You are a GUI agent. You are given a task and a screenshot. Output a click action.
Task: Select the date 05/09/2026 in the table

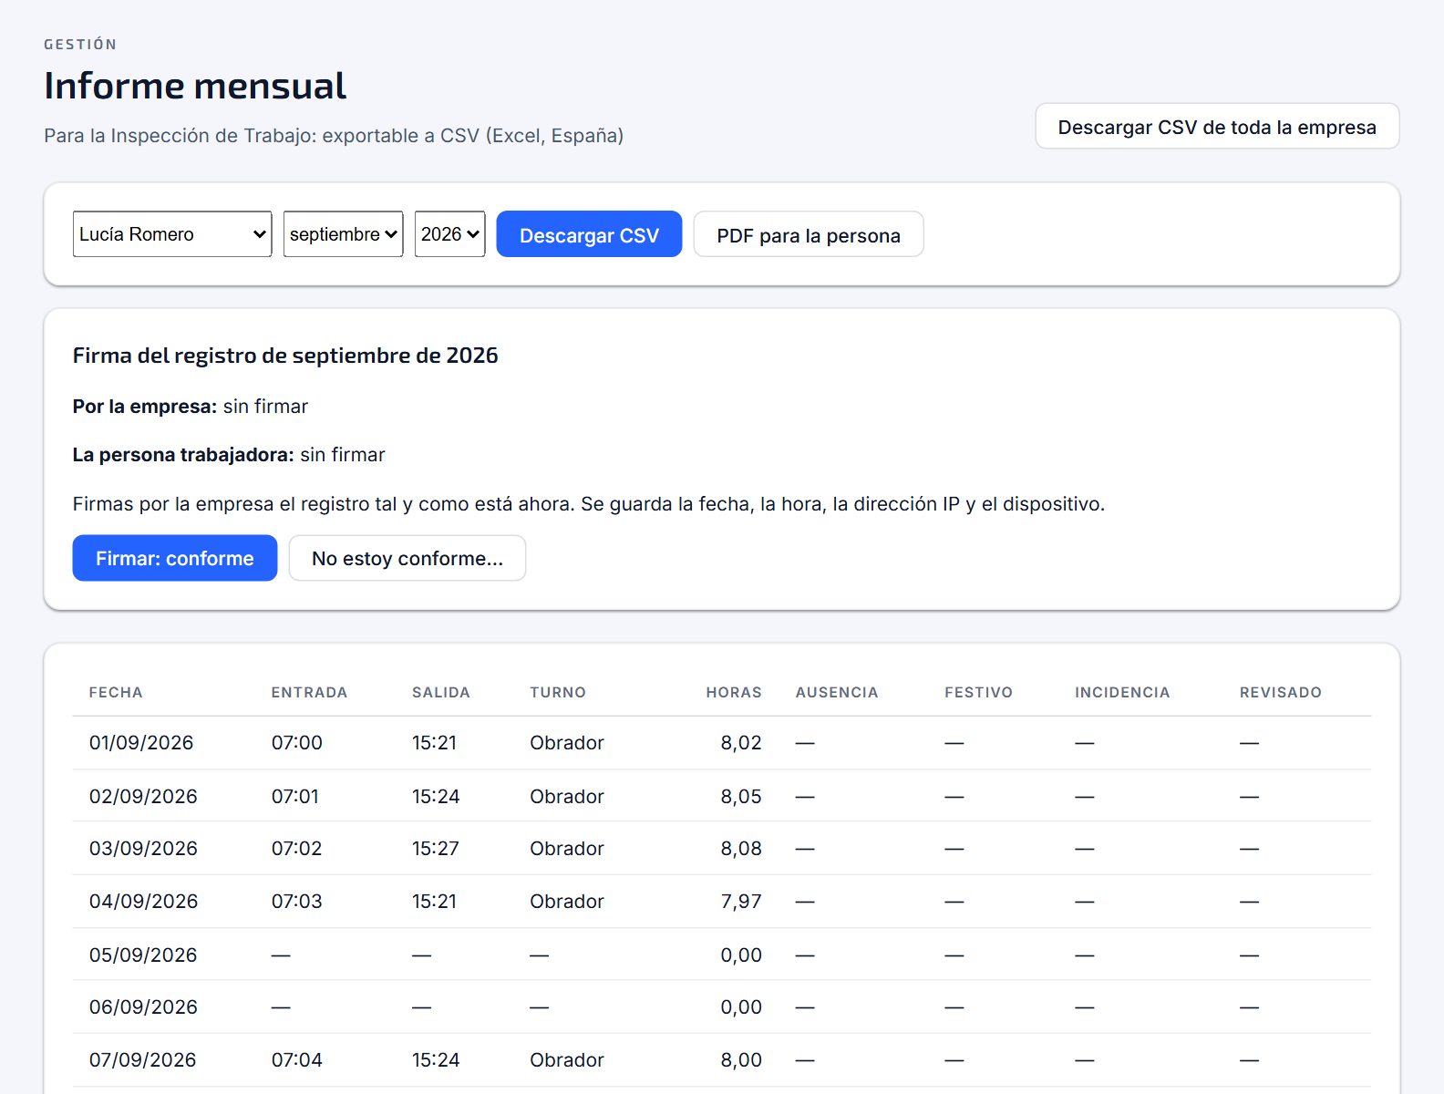143,955
